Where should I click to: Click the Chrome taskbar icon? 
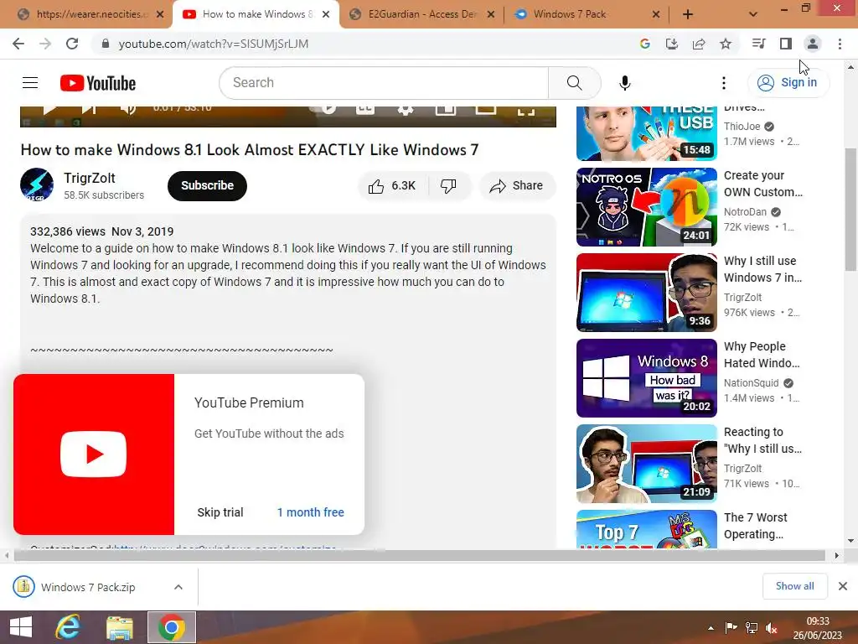172,627
